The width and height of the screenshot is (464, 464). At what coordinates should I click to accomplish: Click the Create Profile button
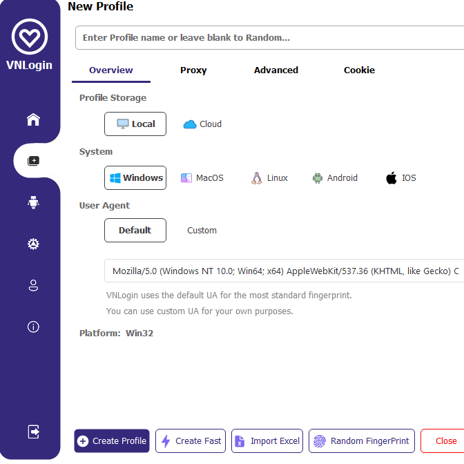(x=112, y=441)
